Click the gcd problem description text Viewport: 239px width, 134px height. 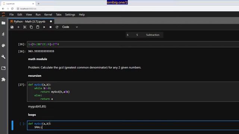(85, 67)
